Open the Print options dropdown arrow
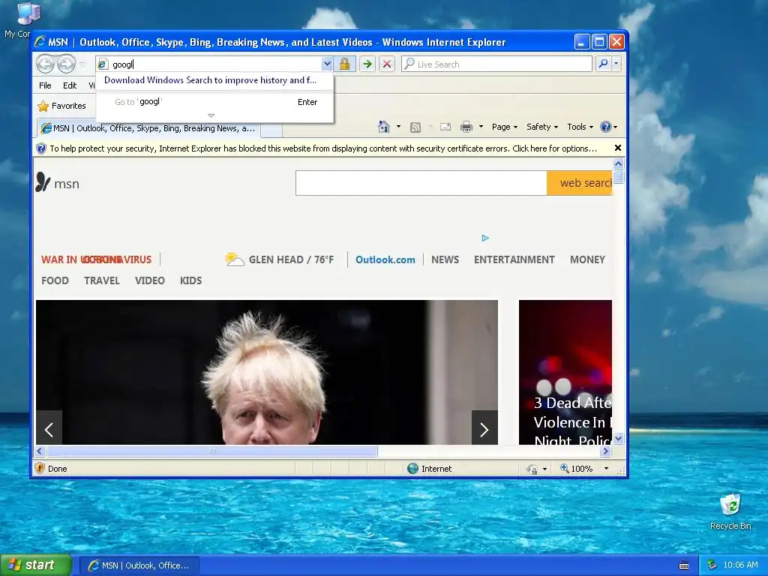The height and width of the screenshot is (576, 768). (x=481, y=127)
